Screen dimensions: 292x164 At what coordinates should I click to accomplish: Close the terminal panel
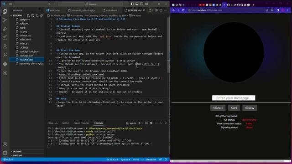coord(166,123)
